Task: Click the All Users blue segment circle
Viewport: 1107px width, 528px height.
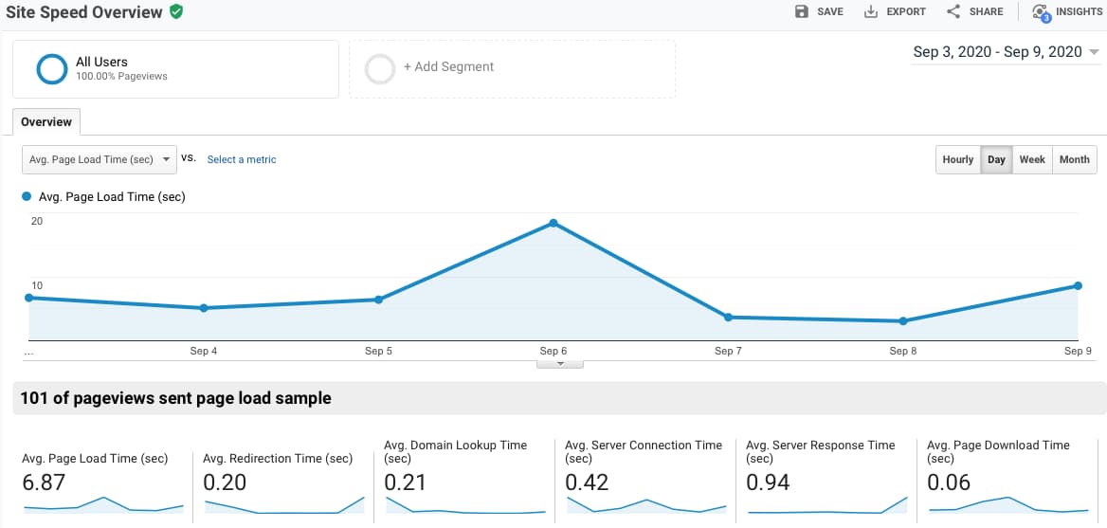Action: point(52,68)
